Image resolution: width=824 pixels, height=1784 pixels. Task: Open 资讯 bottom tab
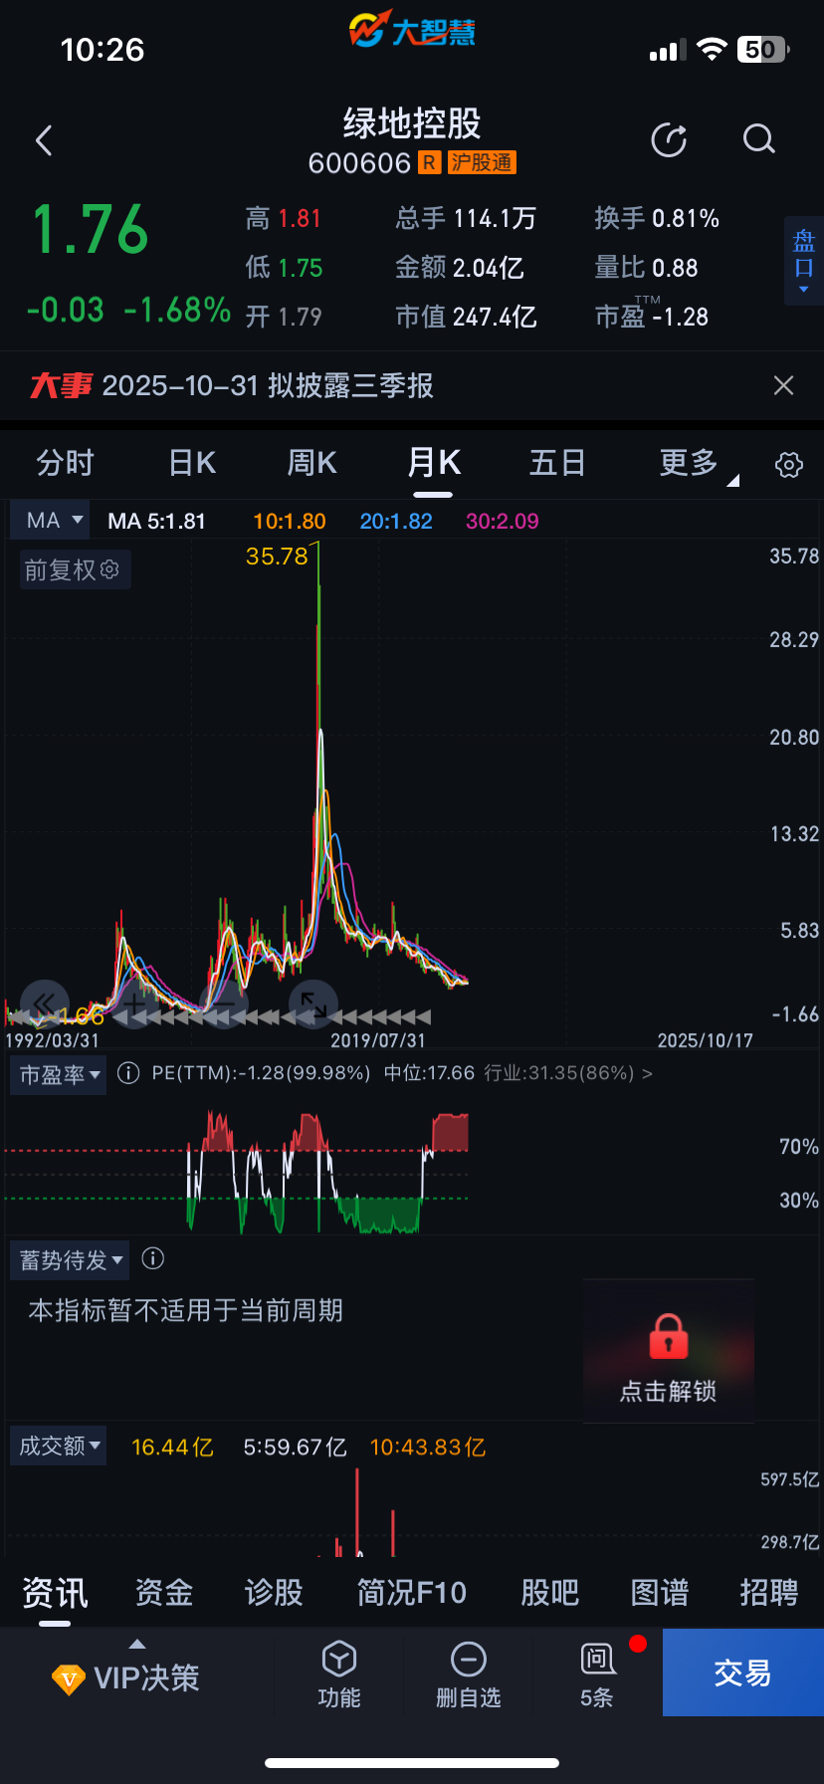tap(55, 1592)
